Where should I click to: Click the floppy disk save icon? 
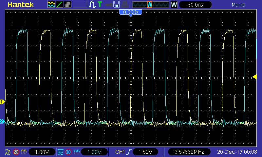[x=117, y=5]
